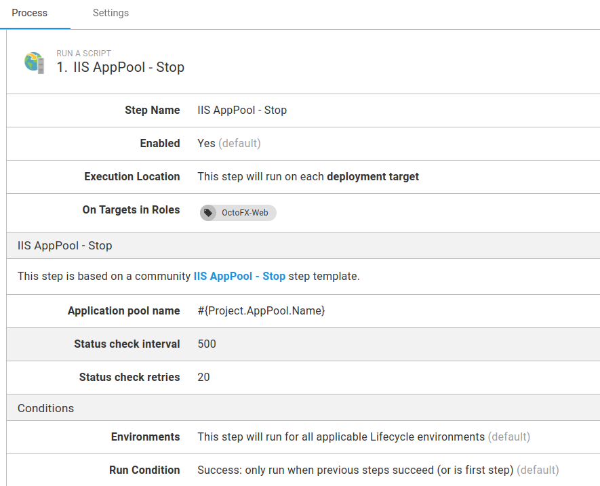
Task: Click the 'RUN A SCRIPT' step type label
Action: [83, 54]
